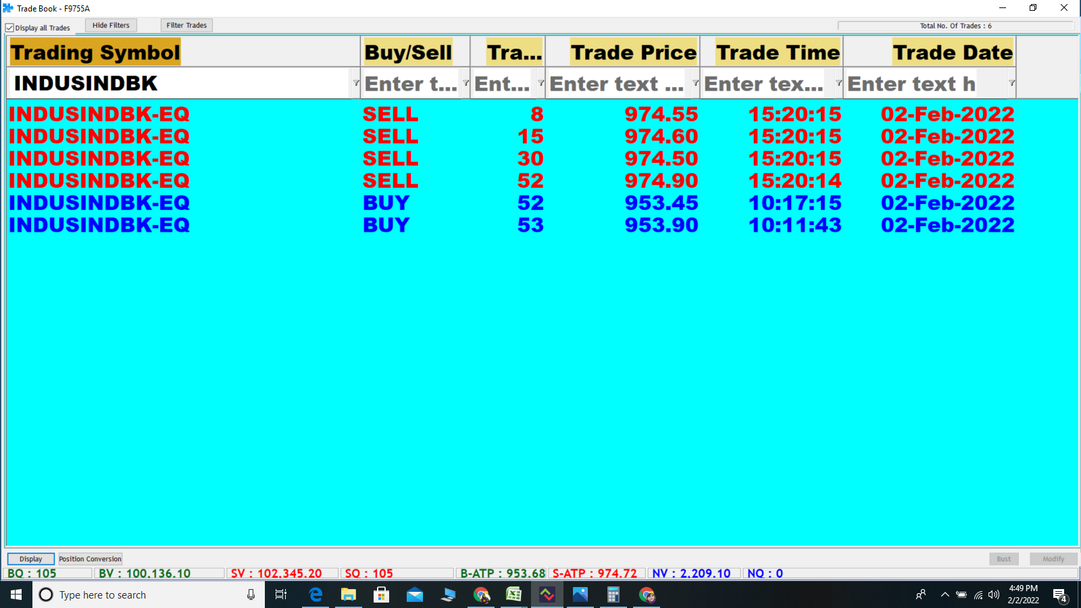Click the Display button at bottom
Screen dimensions: 1081x608
click(30, 559)
